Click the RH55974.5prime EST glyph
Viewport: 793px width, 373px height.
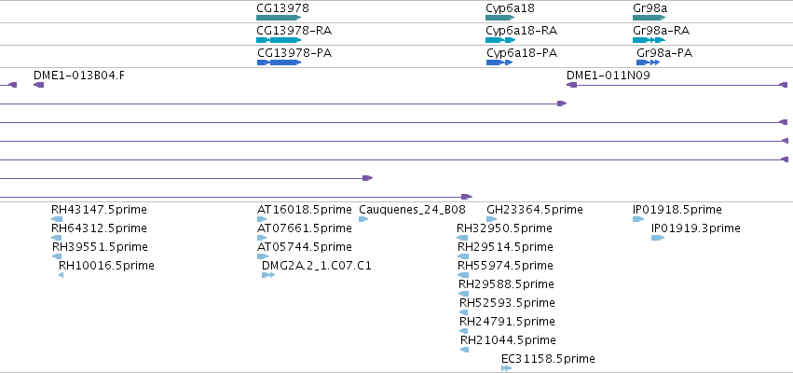tap(463, 275)
